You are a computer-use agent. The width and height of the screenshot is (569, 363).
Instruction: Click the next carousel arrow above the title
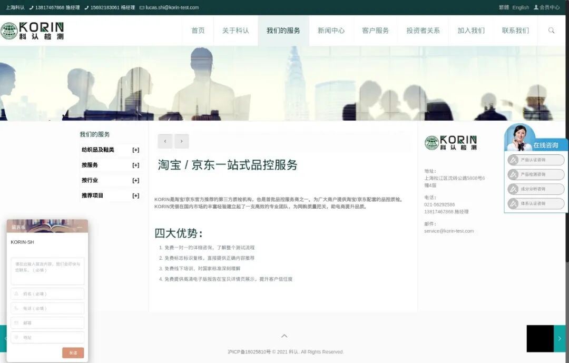point(182,141)
